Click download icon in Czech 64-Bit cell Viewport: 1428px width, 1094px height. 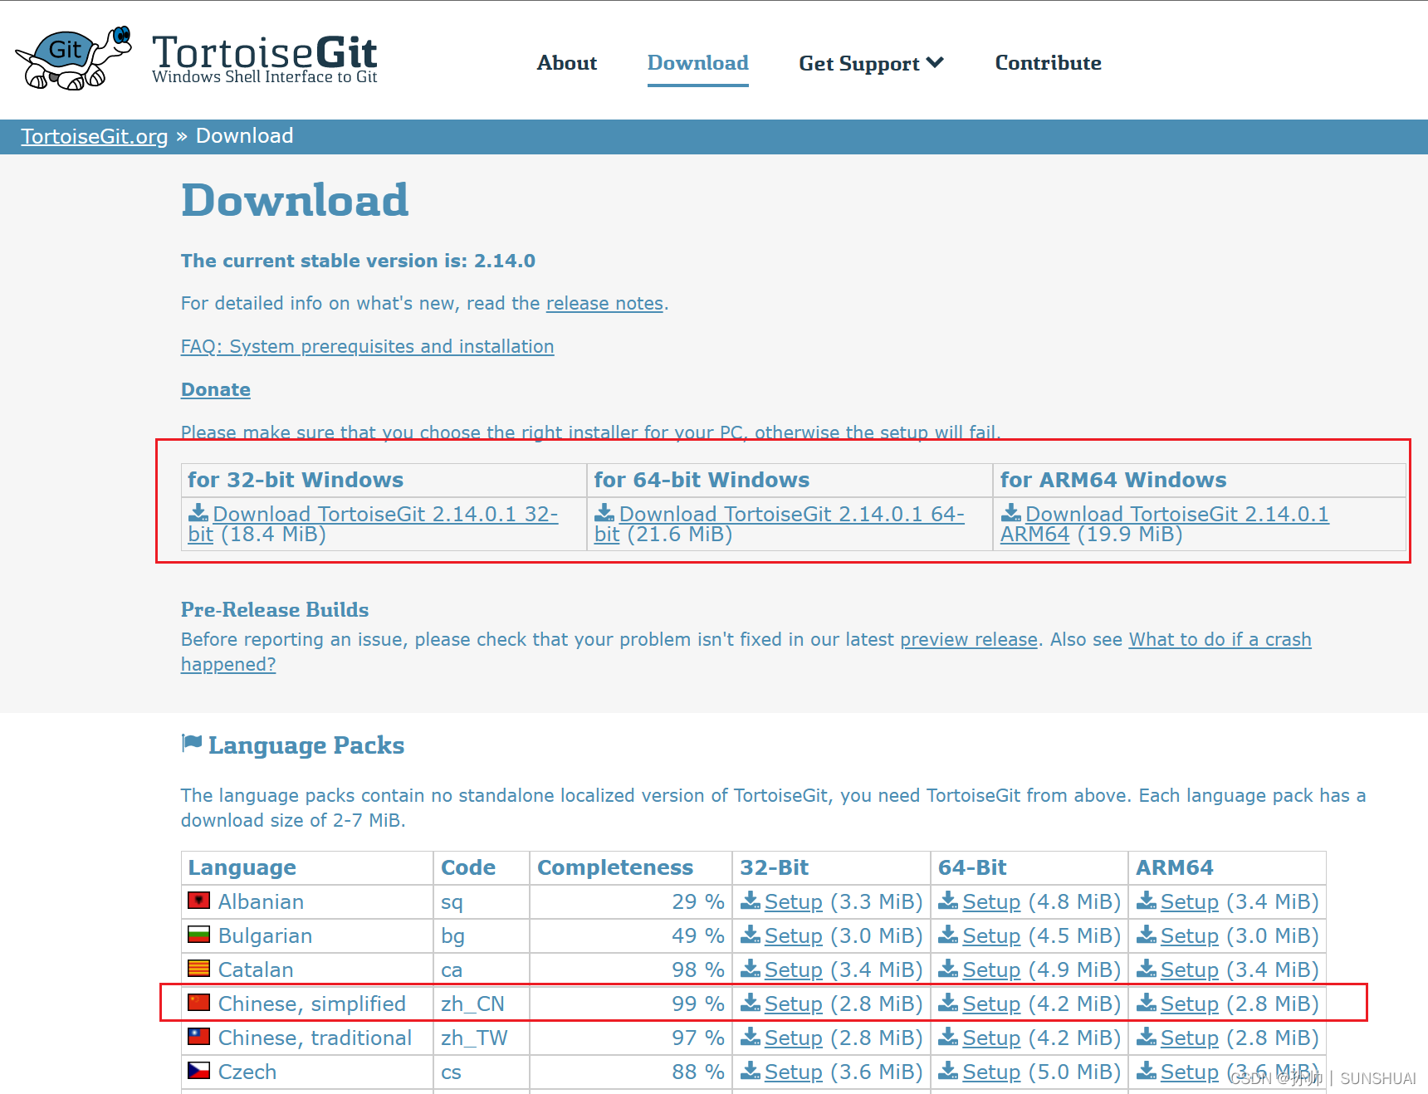[x=948, y=1071]
